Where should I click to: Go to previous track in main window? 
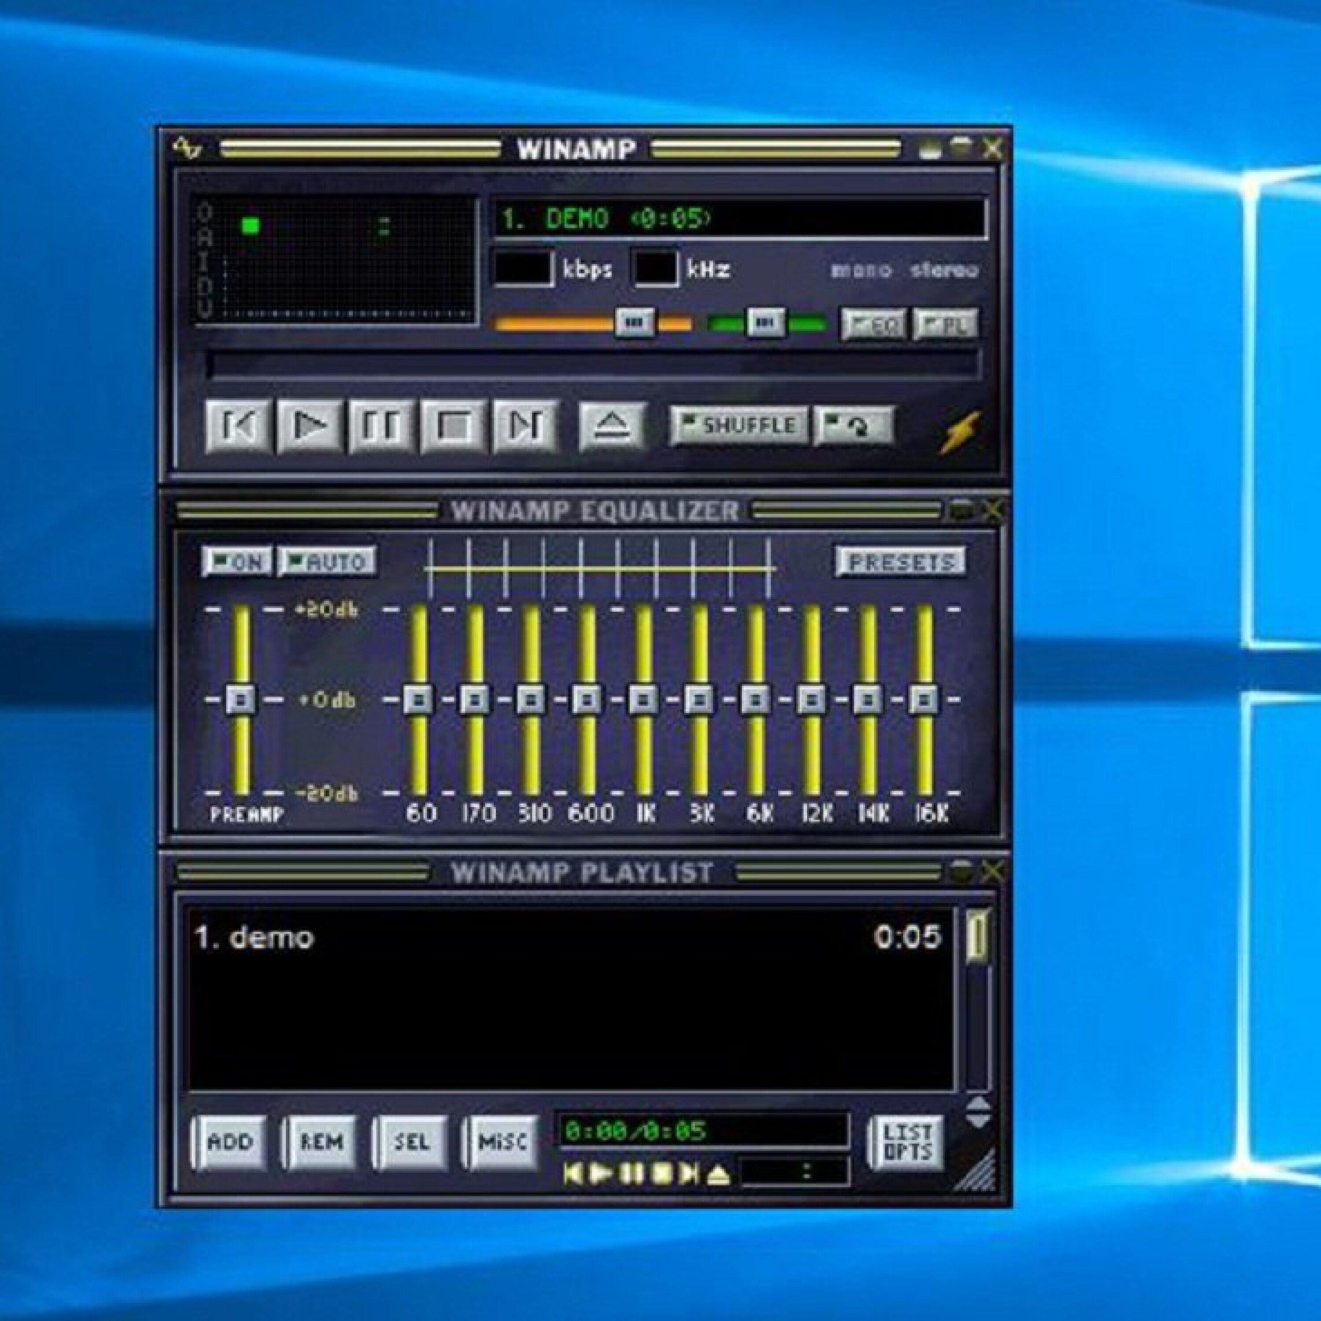click(x=239, y=426)
